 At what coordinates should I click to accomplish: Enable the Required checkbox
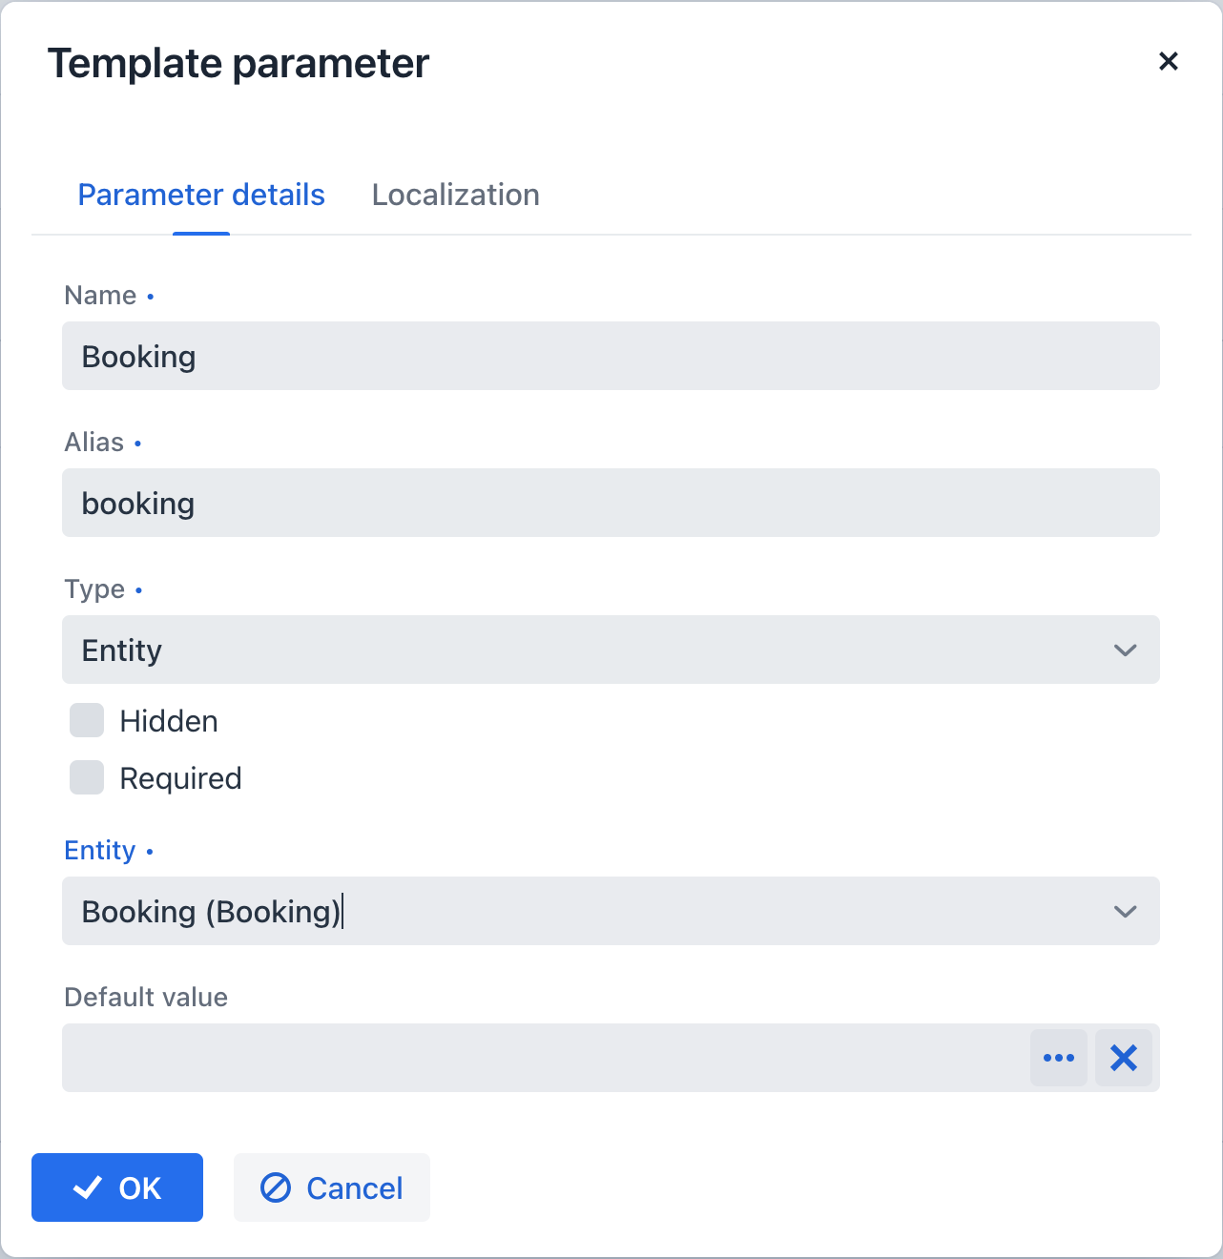pos(86,777)
